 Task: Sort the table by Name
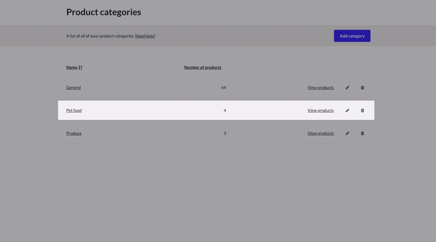click(72, 67)
